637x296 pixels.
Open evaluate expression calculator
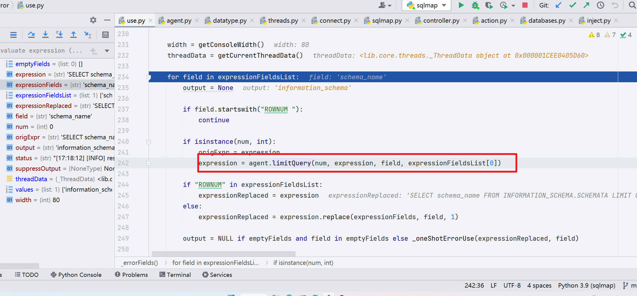[105, 35]
